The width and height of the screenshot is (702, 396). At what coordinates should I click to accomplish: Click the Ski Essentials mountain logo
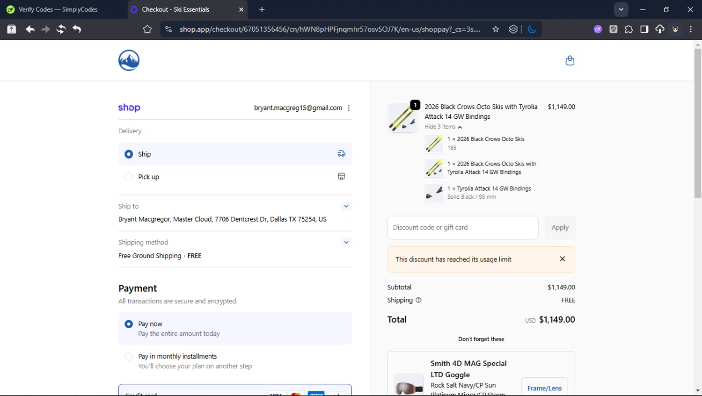[129, 60]
